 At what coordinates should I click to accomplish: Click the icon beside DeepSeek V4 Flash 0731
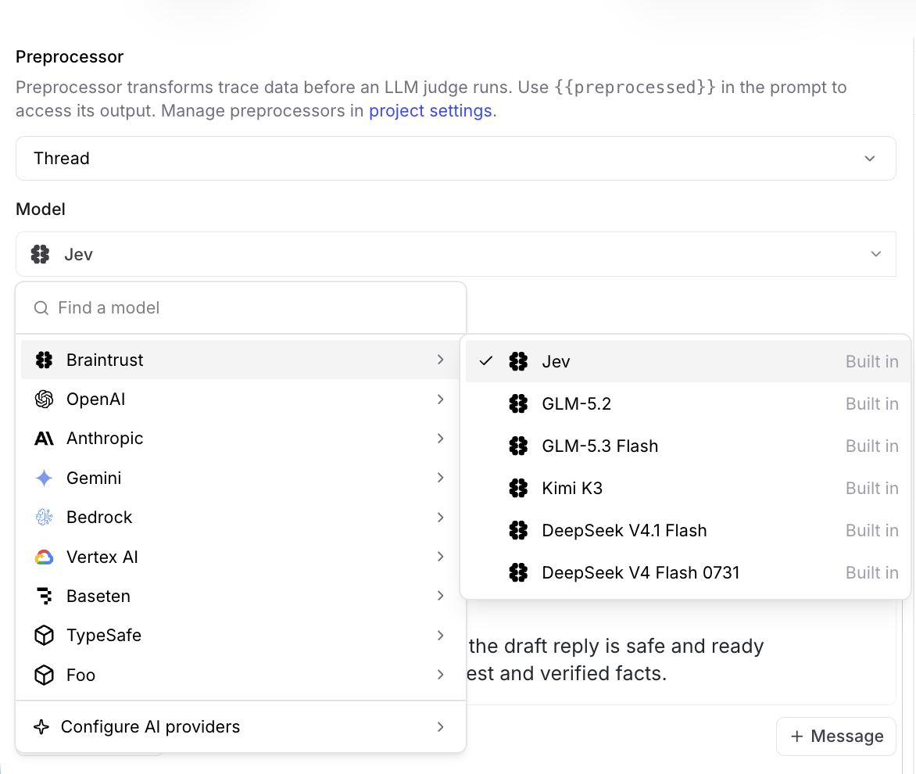(518, 572)
